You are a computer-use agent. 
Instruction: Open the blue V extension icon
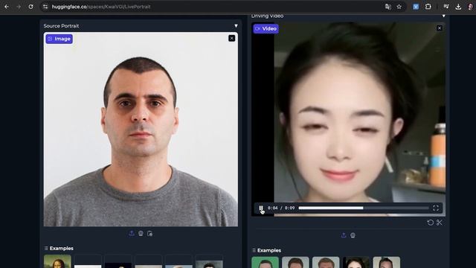click(x=416, y=7)
